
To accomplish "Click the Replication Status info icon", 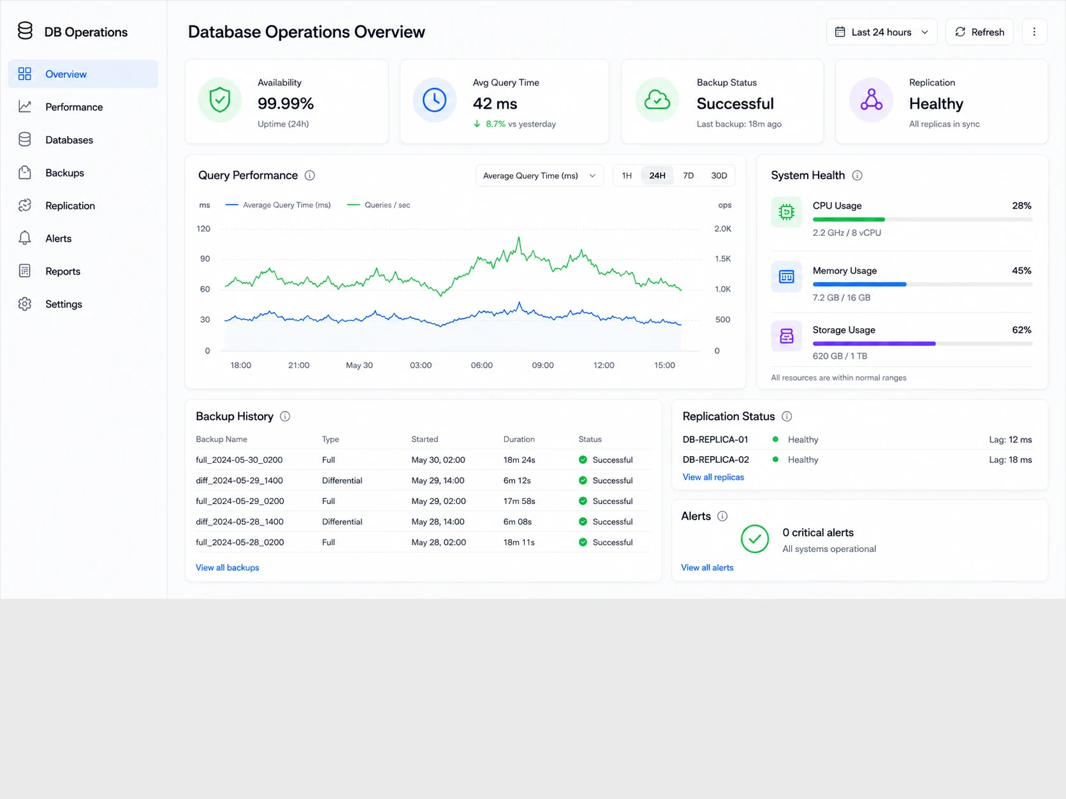I will click(x=787, y=416).
